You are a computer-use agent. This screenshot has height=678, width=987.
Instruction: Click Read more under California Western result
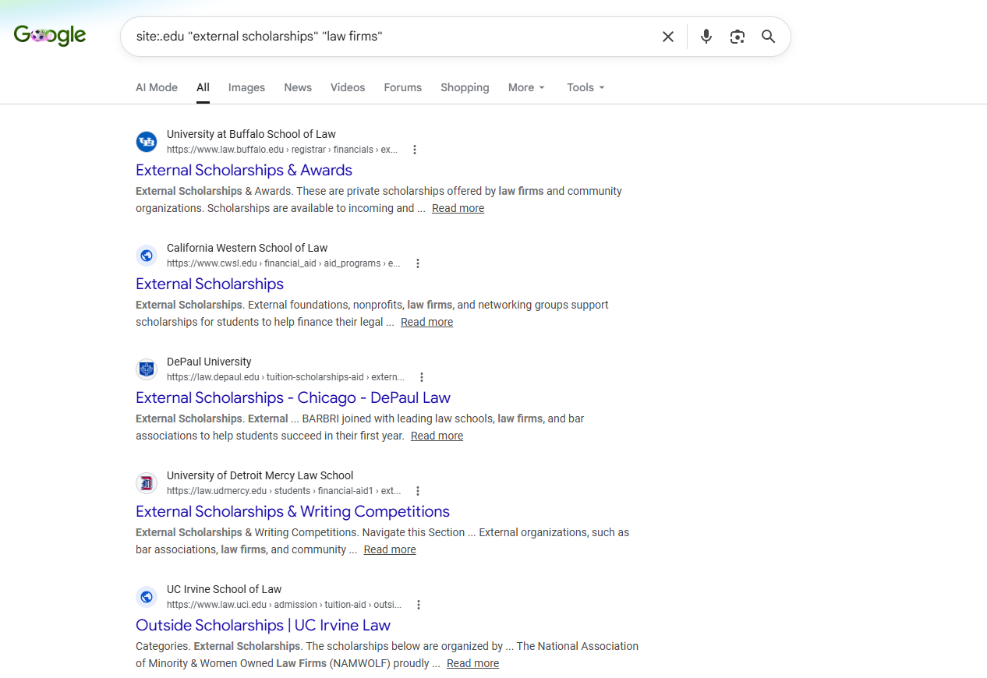426,322
